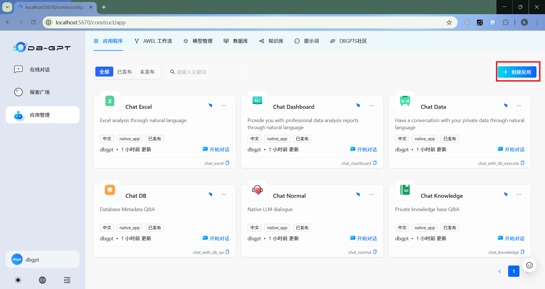Bookmark this page with star icon
Image resolution: width=545 pixels, height=289 pixels.
coord(449,22)
